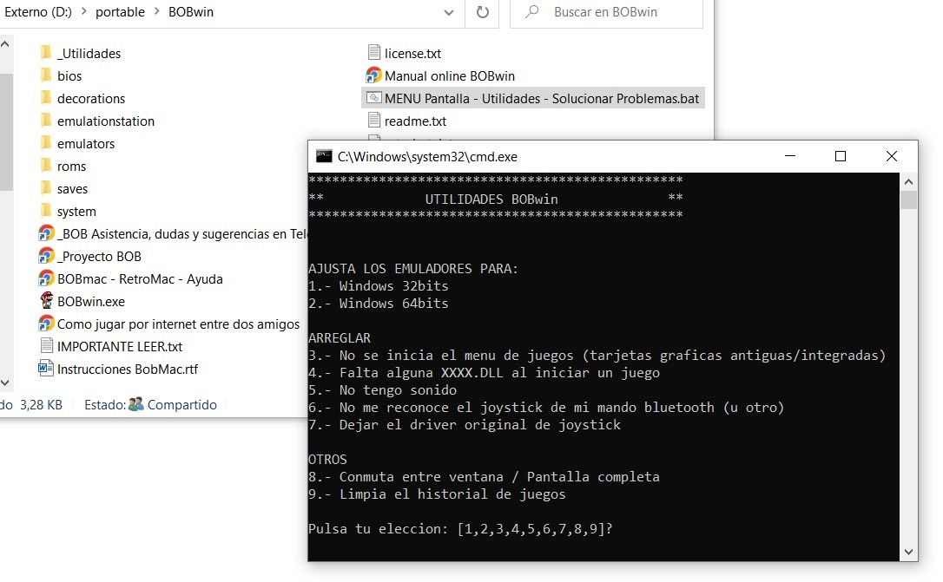Click Explorer left pane scroll down arrow
Image resolution: width=943 pixels, height=582 pixels.
pyautogui.click(x=5, y=383)
